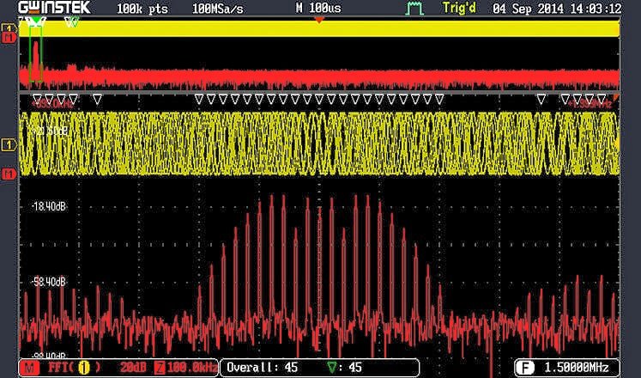The image size is (641, 378).
Task: Select the 100.0kHz zoom span value
Action: click(191, 368)
